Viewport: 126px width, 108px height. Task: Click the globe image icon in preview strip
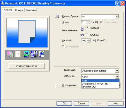click(26, 54)
